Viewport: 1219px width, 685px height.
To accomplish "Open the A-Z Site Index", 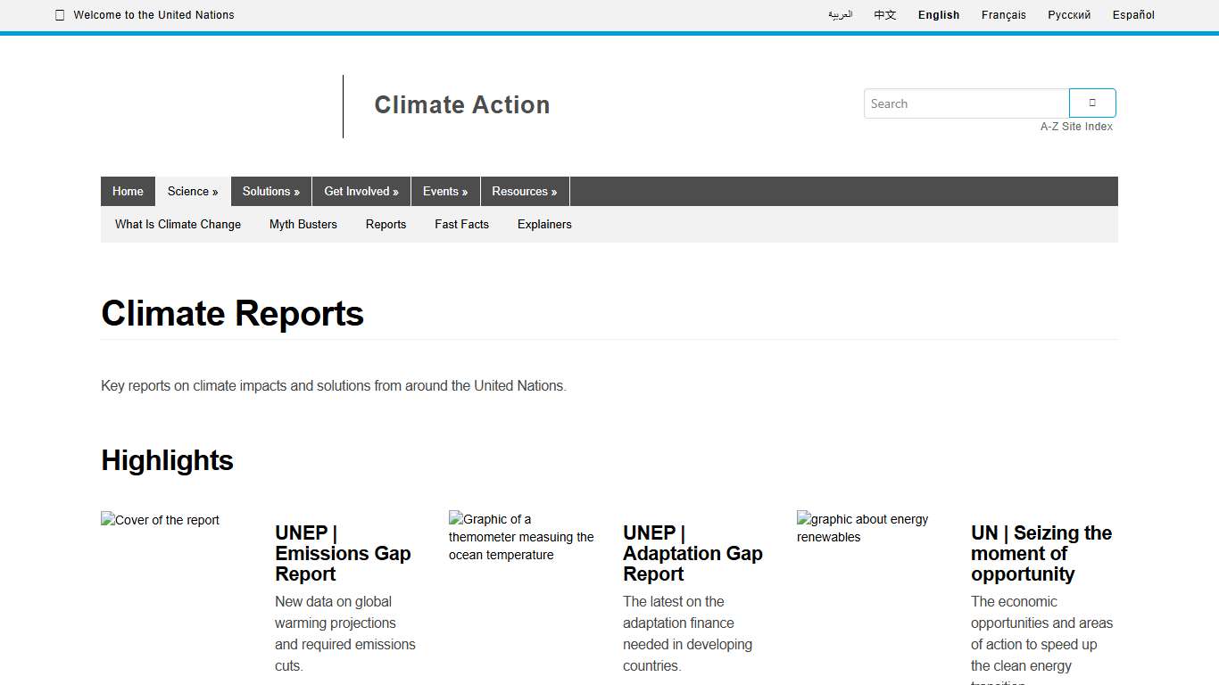I will point(1076,126).
